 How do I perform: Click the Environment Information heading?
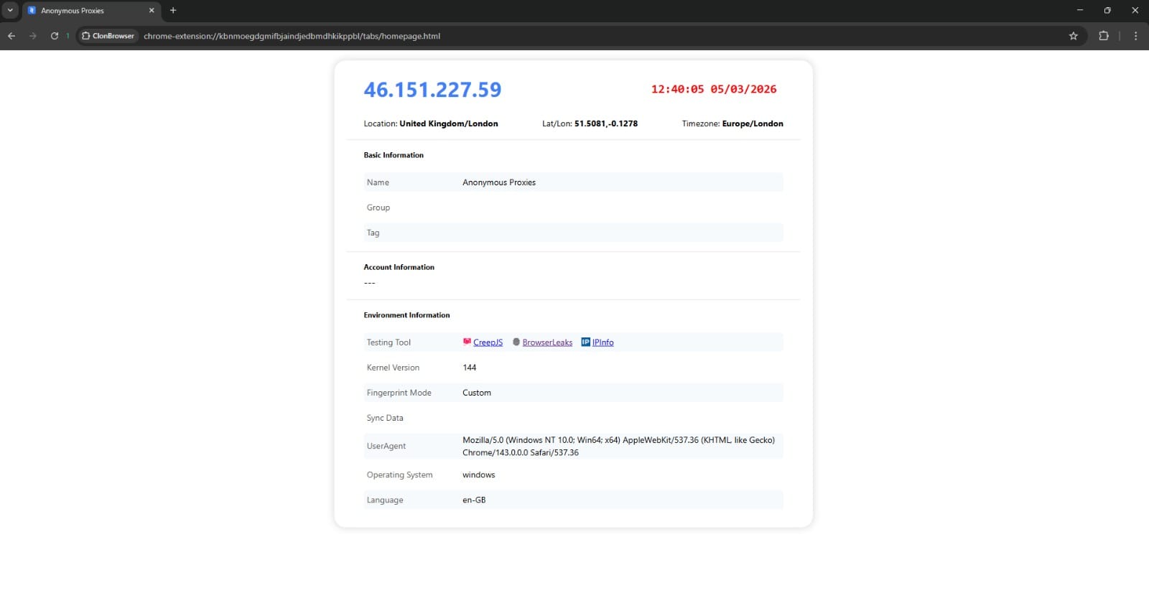pos(406,315)
